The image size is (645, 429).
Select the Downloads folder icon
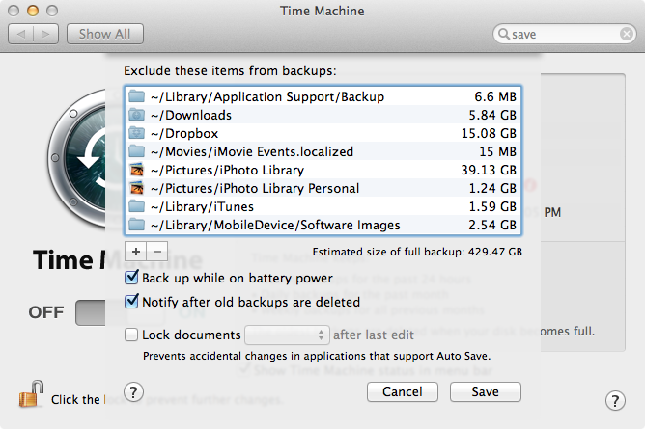(136, 115)
